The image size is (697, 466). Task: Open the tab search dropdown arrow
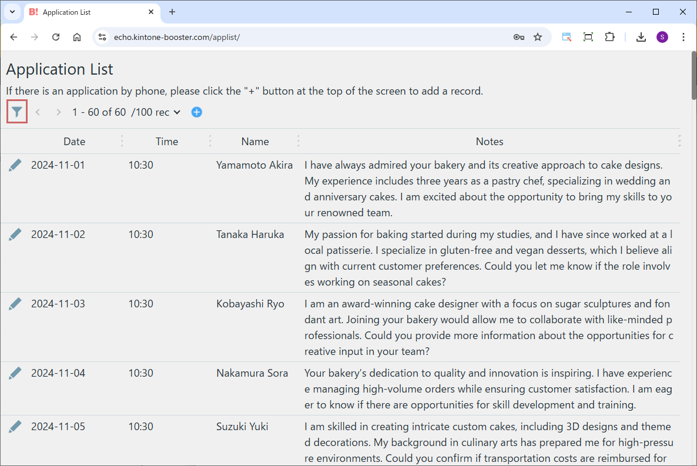[x=12, y=12]
